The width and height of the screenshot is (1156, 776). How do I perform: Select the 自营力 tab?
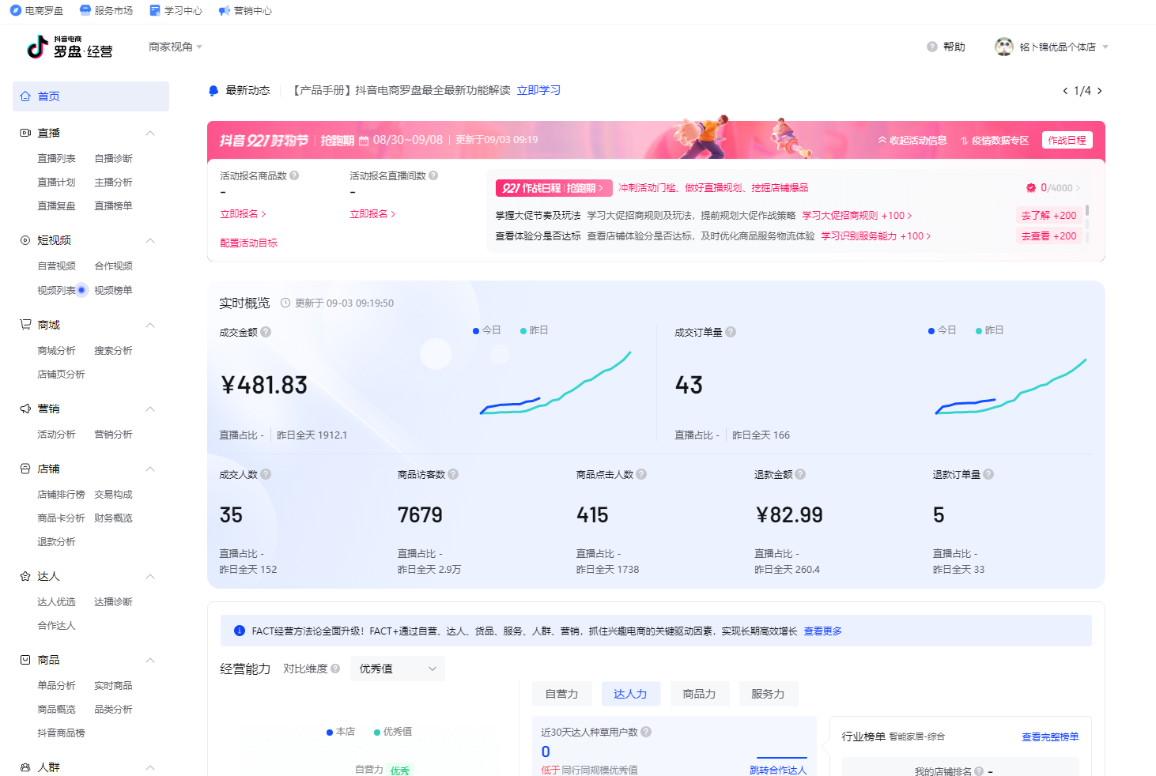click(561, 694)
